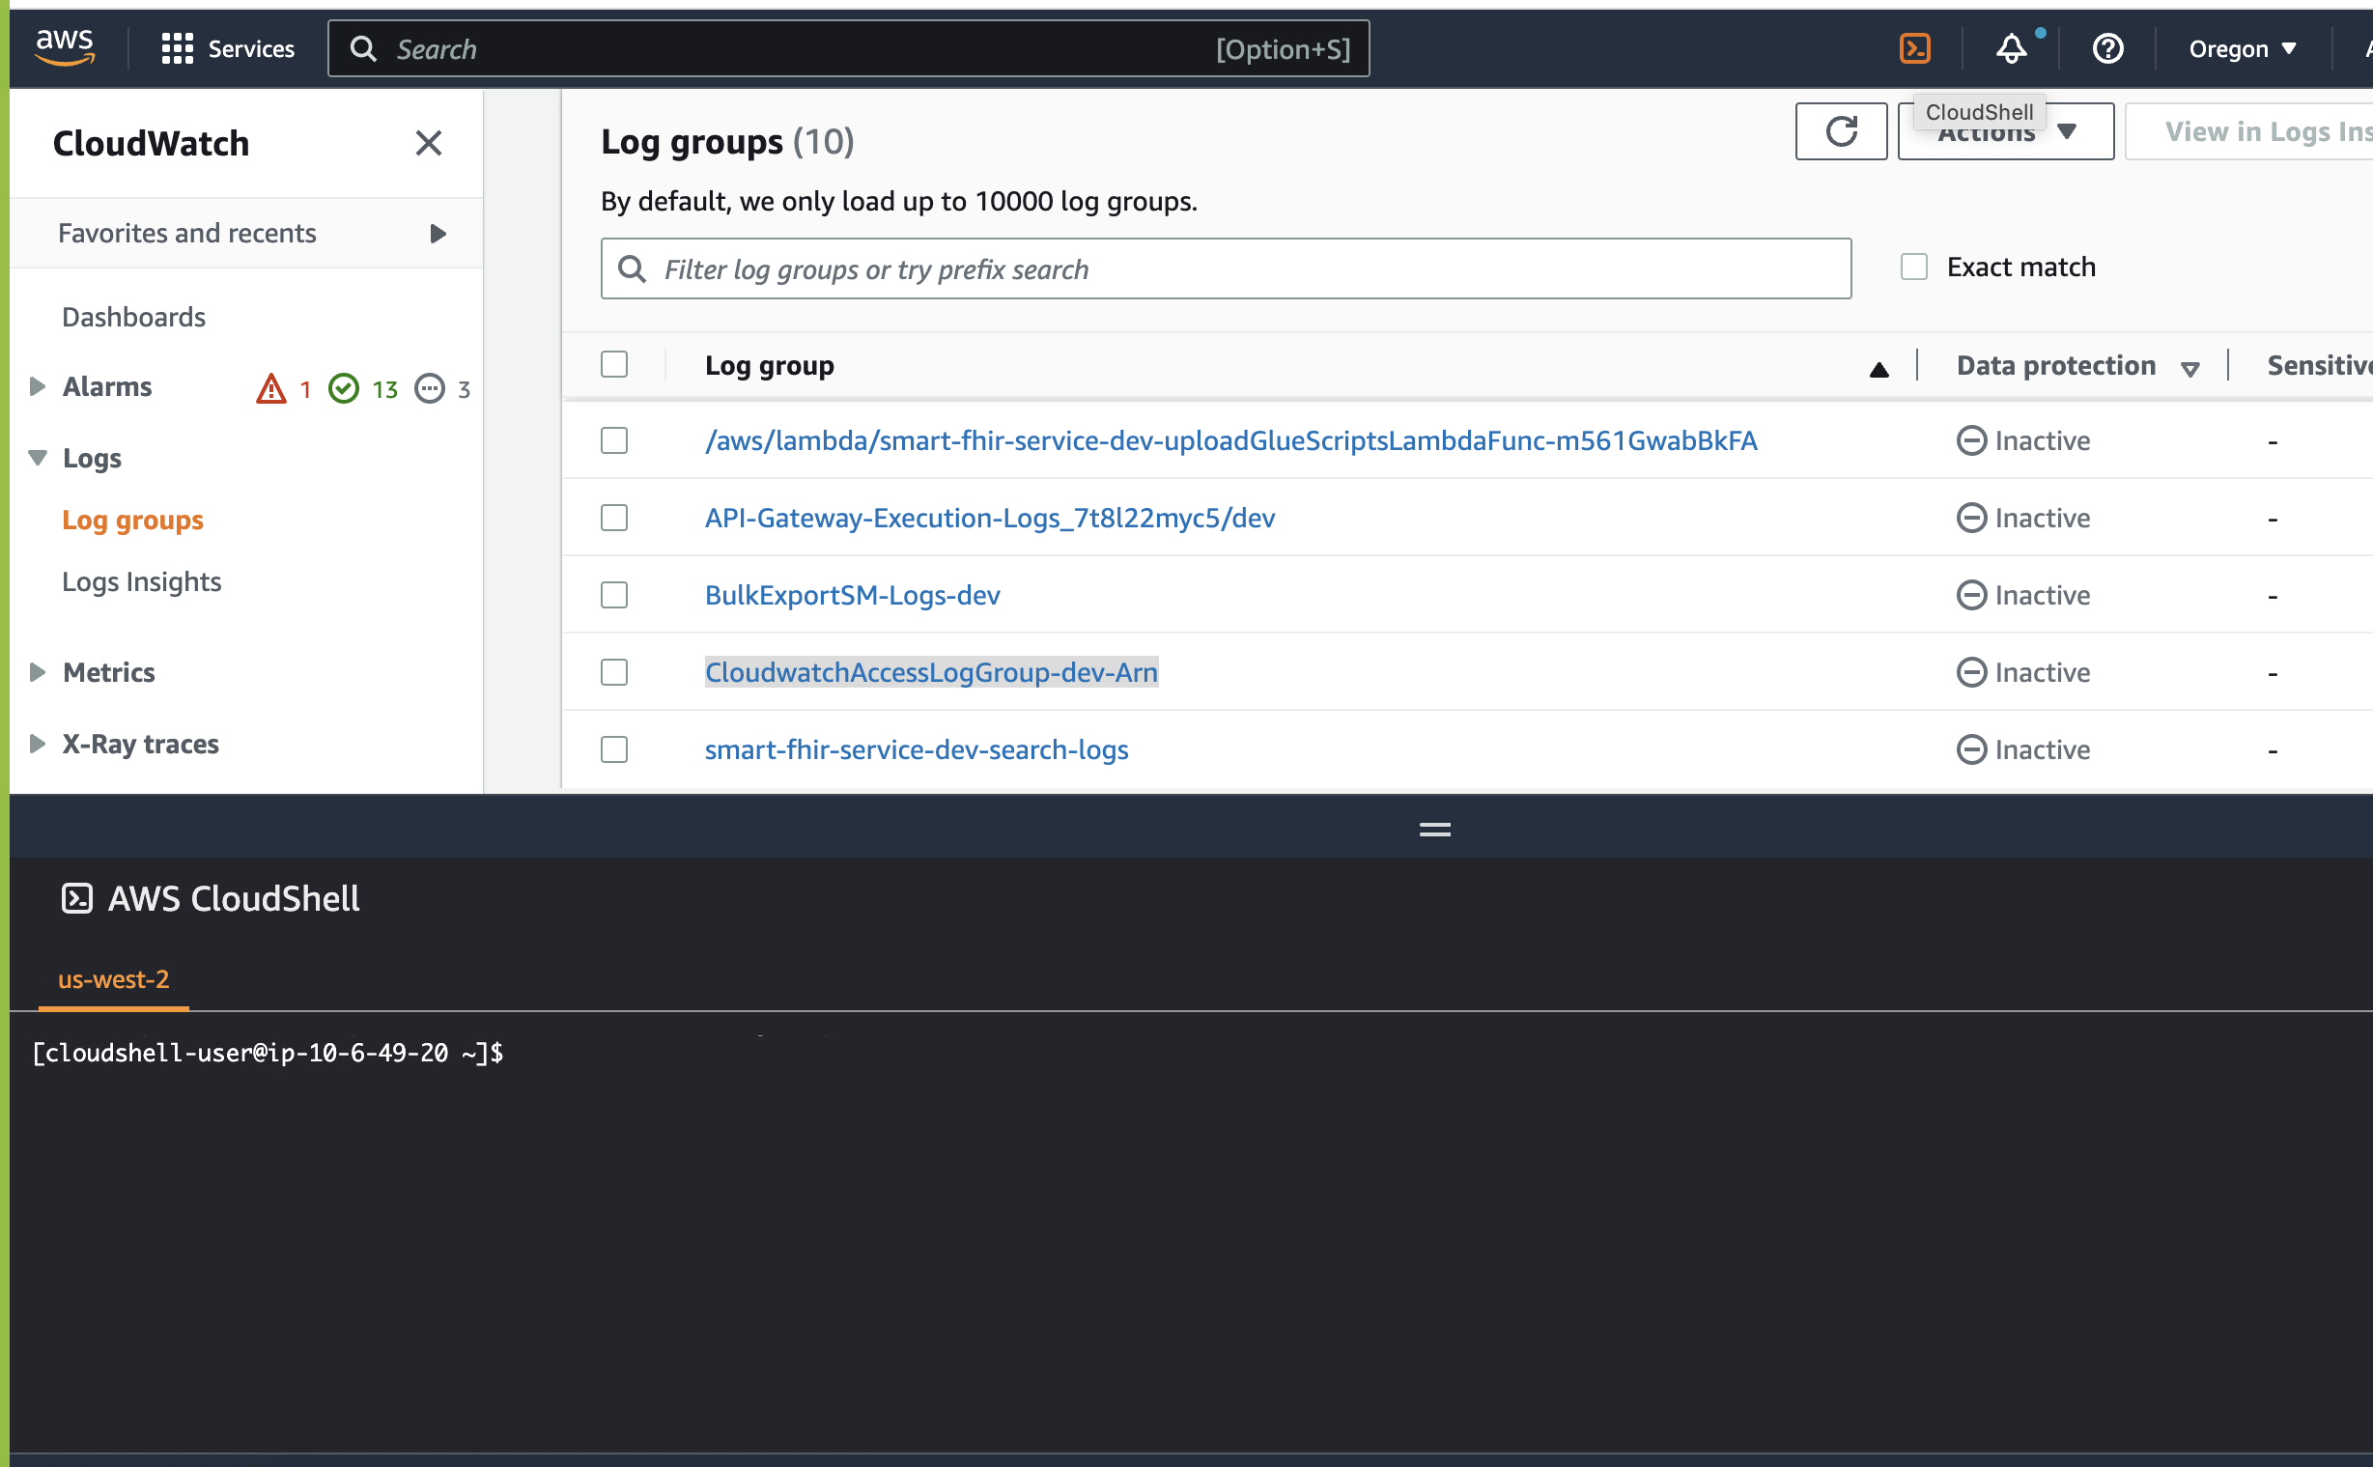This screenshot has width=2373, height=1467.
Task: Click the CloudShell panel resize handle
Action: [1435, 830]
